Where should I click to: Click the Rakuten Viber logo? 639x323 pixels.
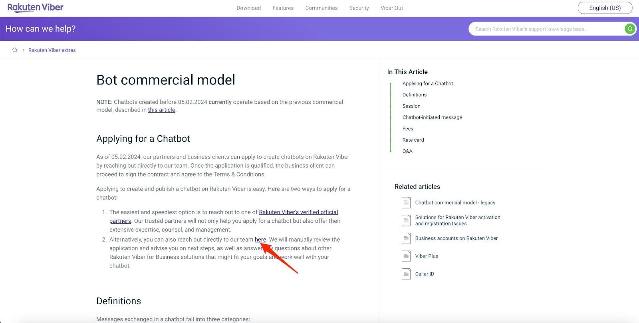(x=36, y=8)
